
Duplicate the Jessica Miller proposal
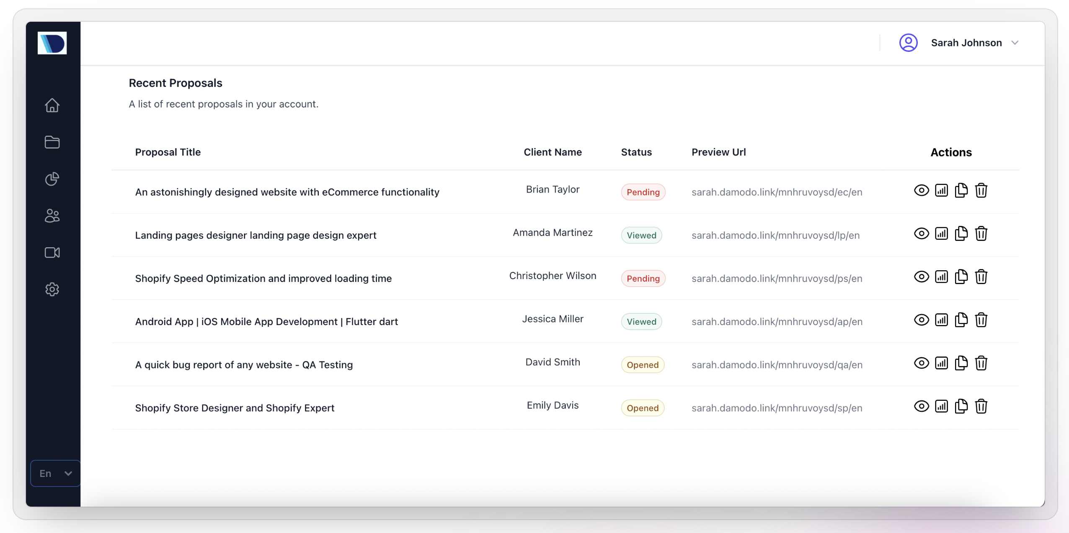(x=961, y=320)
